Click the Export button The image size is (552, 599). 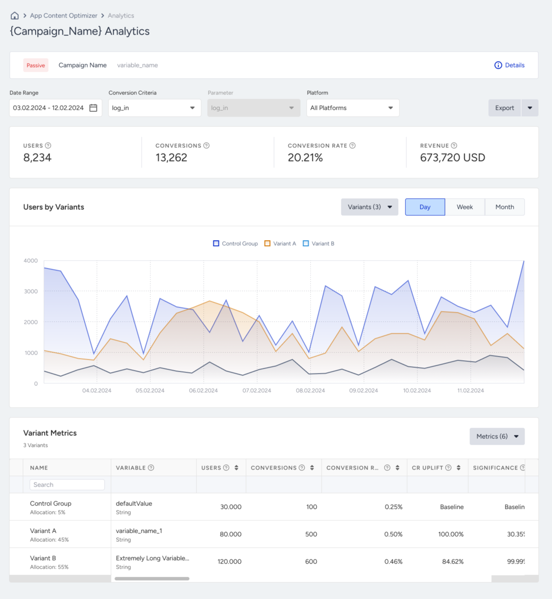[505, 108]
